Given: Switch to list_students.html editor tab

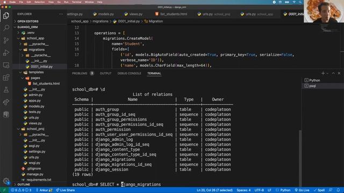Looking at the screenshot, I should 171,14.
